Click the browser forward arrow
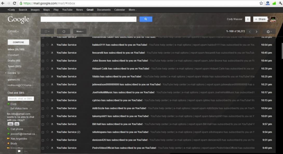Image resolution: width=283 pixels, height=154 pixels. pos(9,3)
